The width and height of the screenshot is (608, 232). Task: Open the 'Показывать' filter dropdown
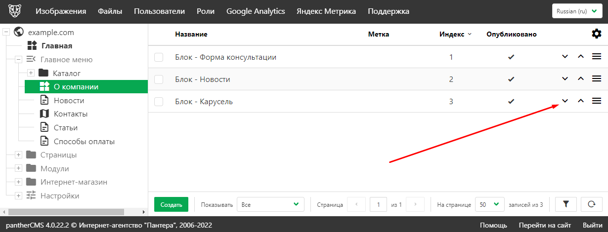pyautogui.click(x=270, y=204)
